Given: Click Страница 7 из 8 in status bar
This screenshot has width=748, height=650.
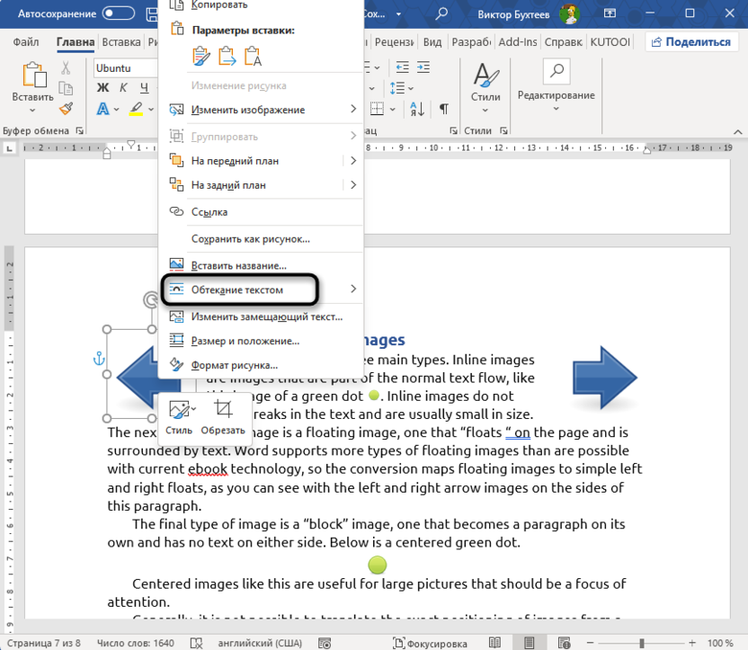Looking at the screenshot, I should [x=44, y=643].
